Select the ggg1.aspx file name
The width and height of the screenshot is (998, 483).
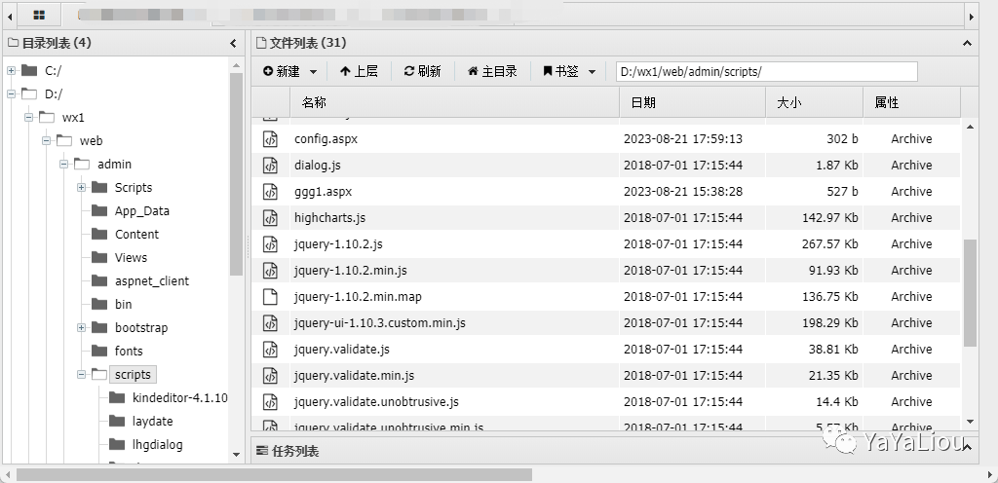pos(323,191)
